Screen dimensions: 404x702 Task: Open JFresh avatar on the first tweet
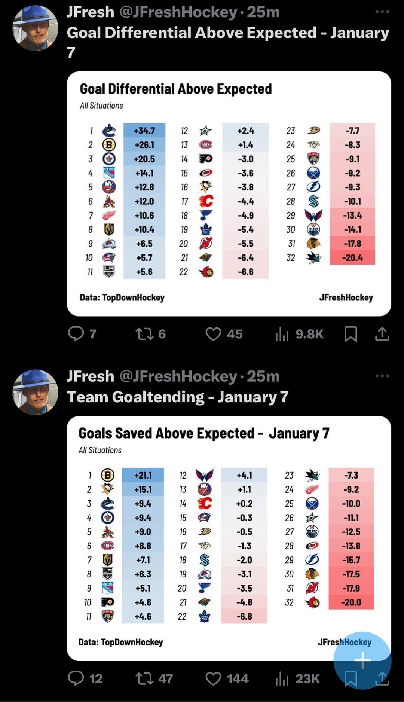36,28
